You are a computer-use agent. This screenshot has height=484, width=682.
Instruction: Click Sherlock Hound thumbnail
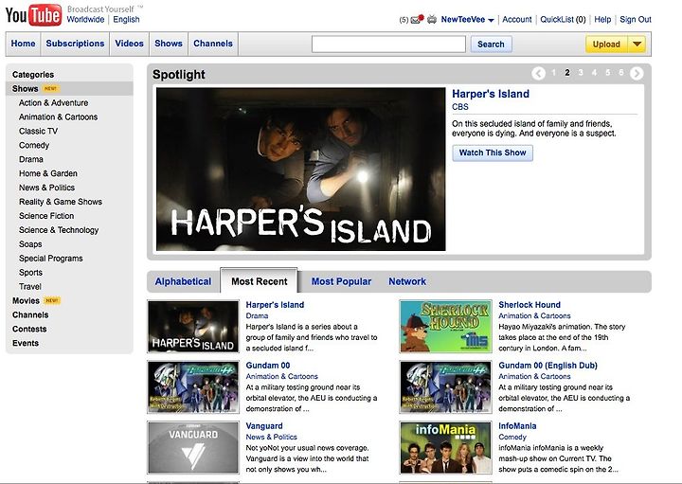(x=446, y=326)
